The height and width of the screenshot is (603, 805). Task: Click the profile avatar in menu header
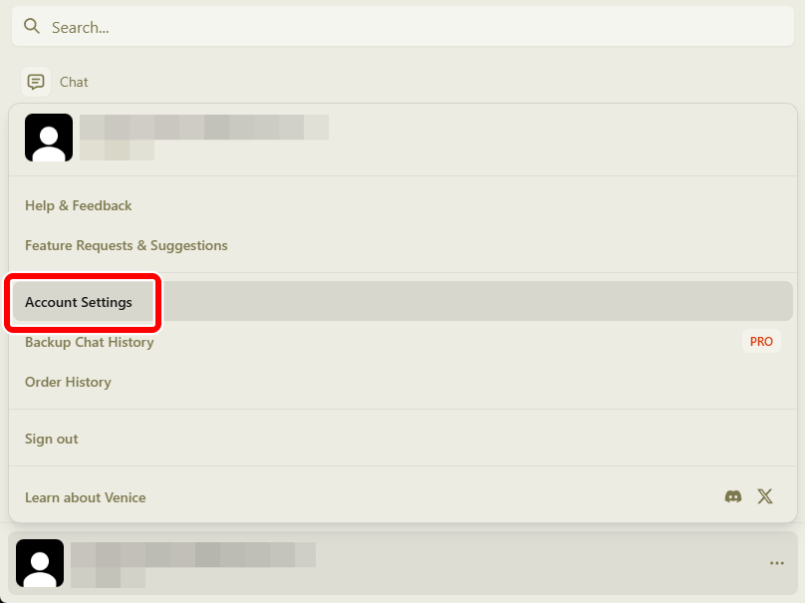[49, 138]
